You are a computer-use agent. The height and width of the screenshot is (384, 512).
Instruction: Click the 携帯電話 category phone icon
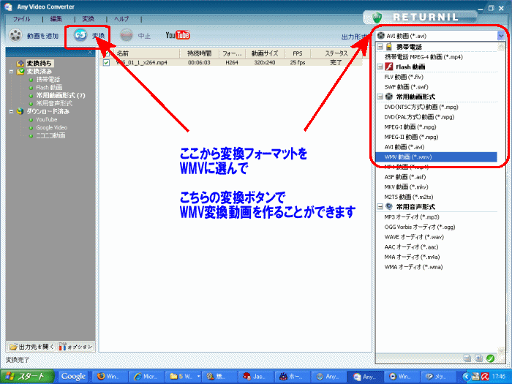pyautogui.click(x=388, y=47)
